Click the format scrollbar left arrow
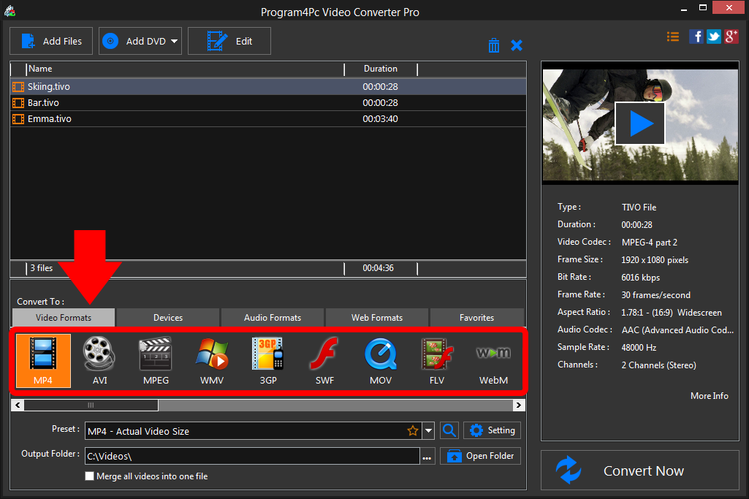Image resolution: width=749 pixels, height=499 pixels. tap(18, 405)
